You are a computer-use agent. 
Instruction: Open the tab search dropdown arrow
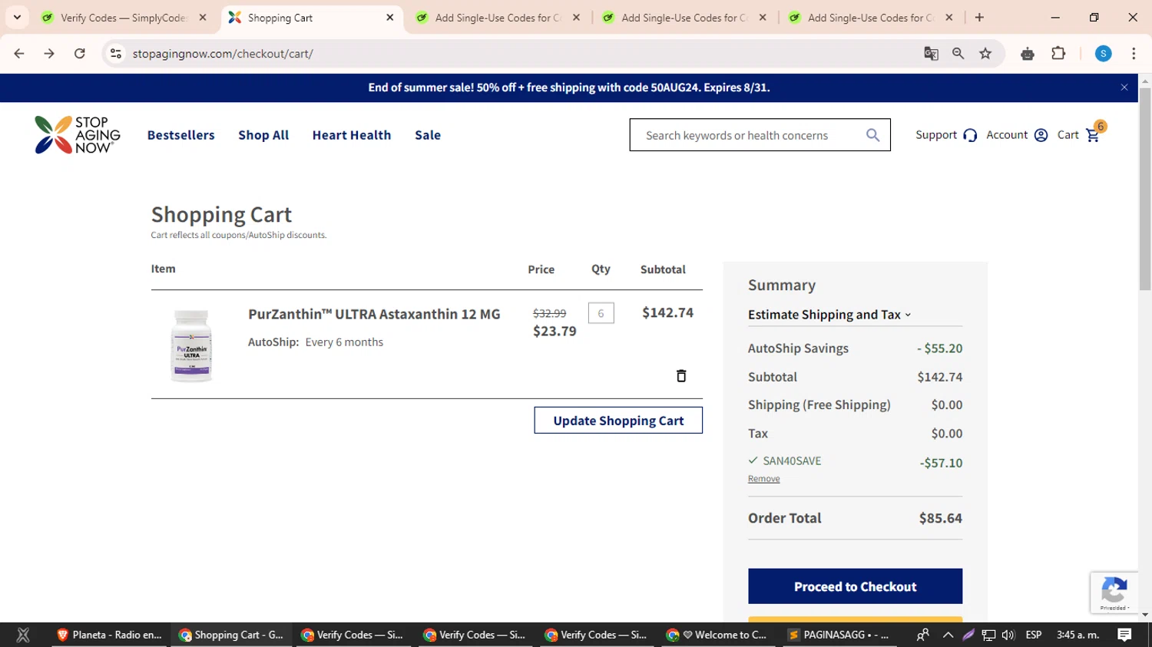tap(17, 17)
